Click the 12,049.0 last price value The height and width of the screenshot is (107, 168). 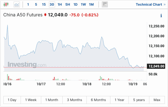tap(58, 15)
